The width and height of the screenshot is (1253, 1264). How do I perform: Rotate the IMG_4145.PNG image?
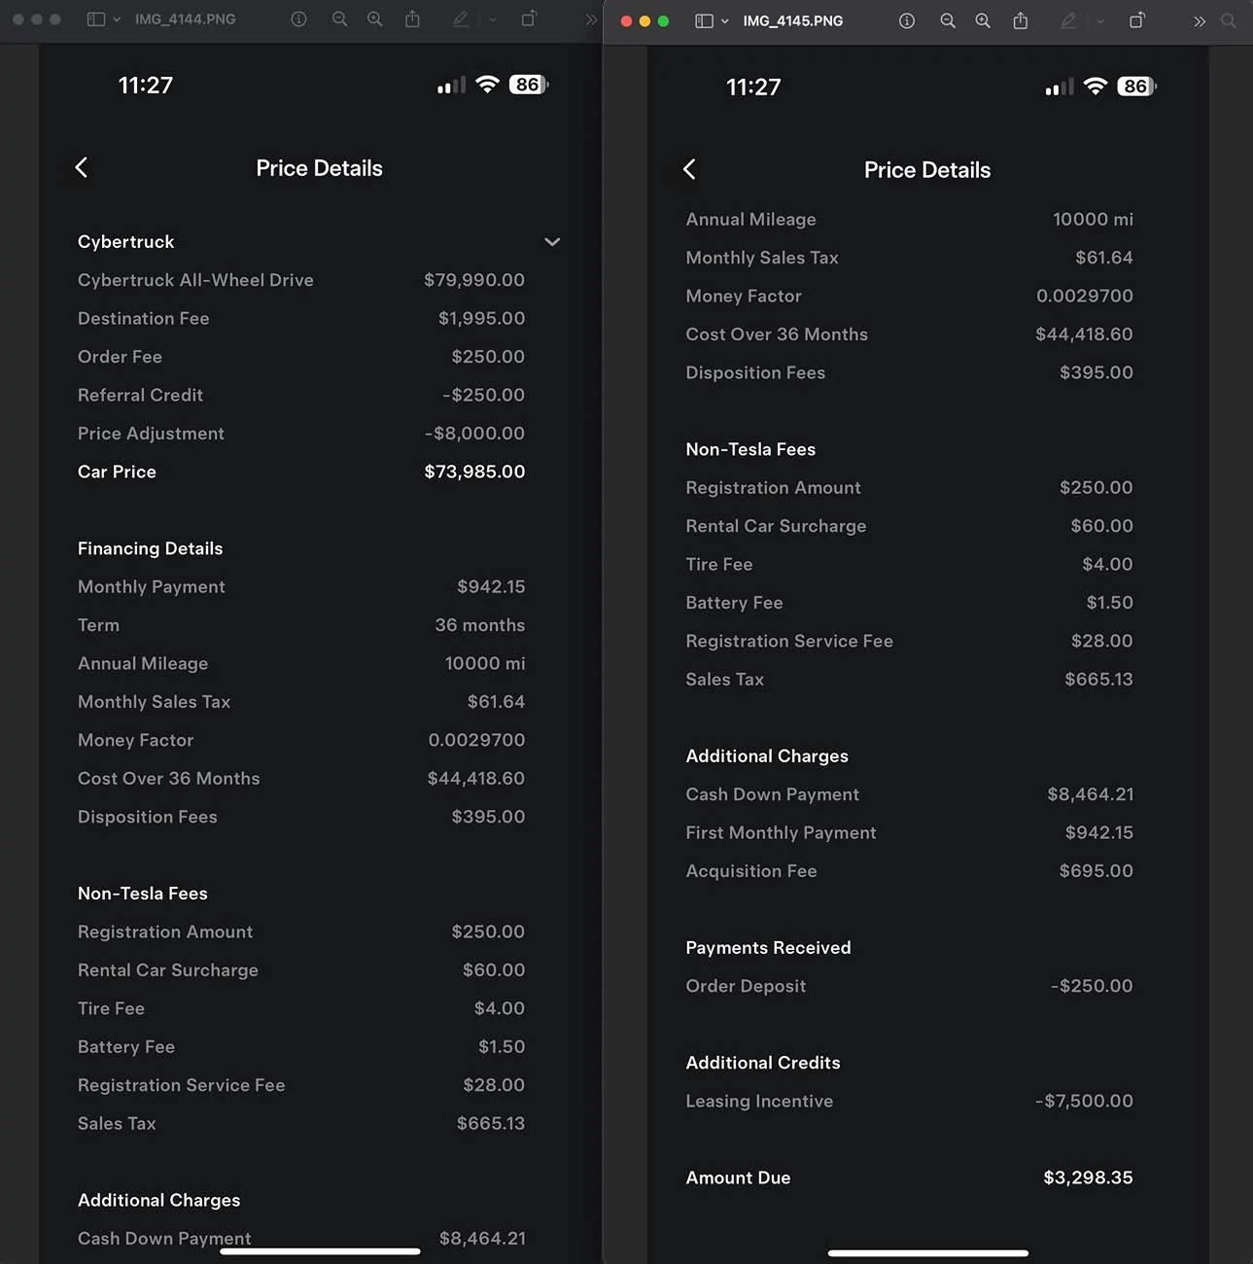tap(1137, 20)
